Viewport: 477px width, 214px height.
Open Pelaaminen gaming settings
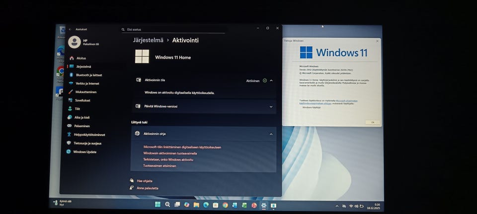82,126
